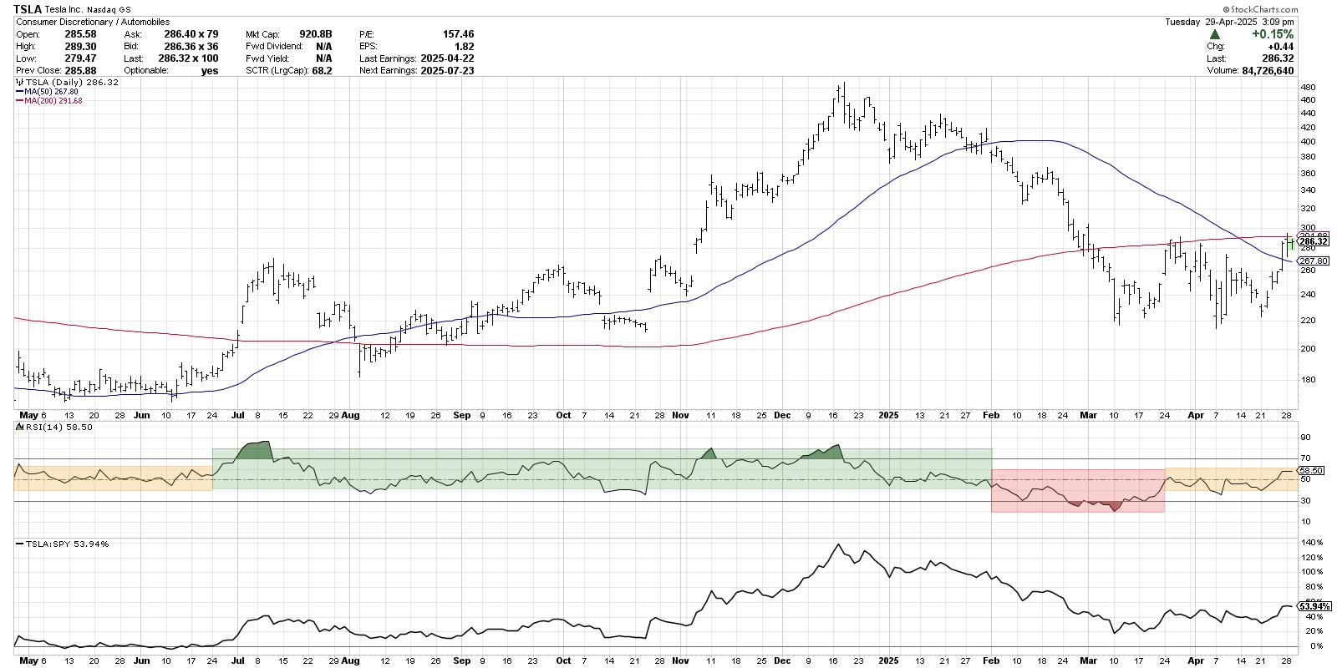
Task: Click the Prev Close value 285.88
Action: pyautogui.click(x=80, y=71)
